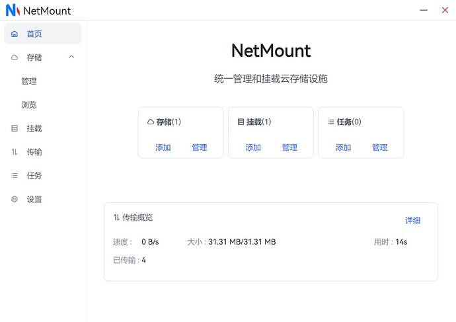Click the cloud icon beside 存储 in sidebar
The image size is (456, 322).
[x=15, y=58]
